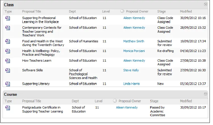This screenshot has width=213, height=125.
Task: Select New stage for Supporting Literacy
Action: tap(160, 84)
